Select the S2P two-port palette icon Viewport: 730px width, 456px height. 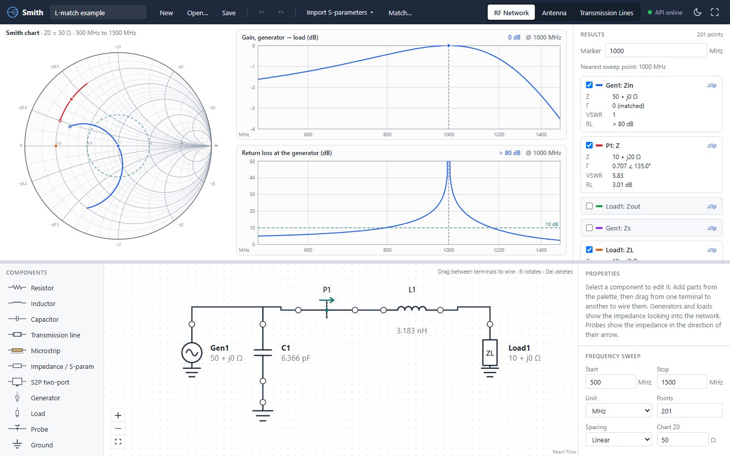coord(17,382)
